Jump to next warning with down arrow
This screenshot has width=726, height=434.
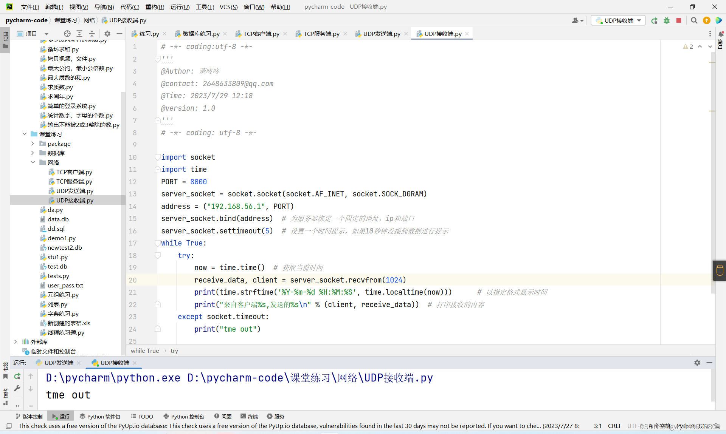710,47
